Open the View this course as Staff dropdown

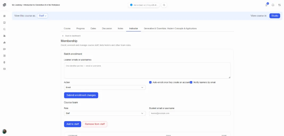tap(43, 16)
